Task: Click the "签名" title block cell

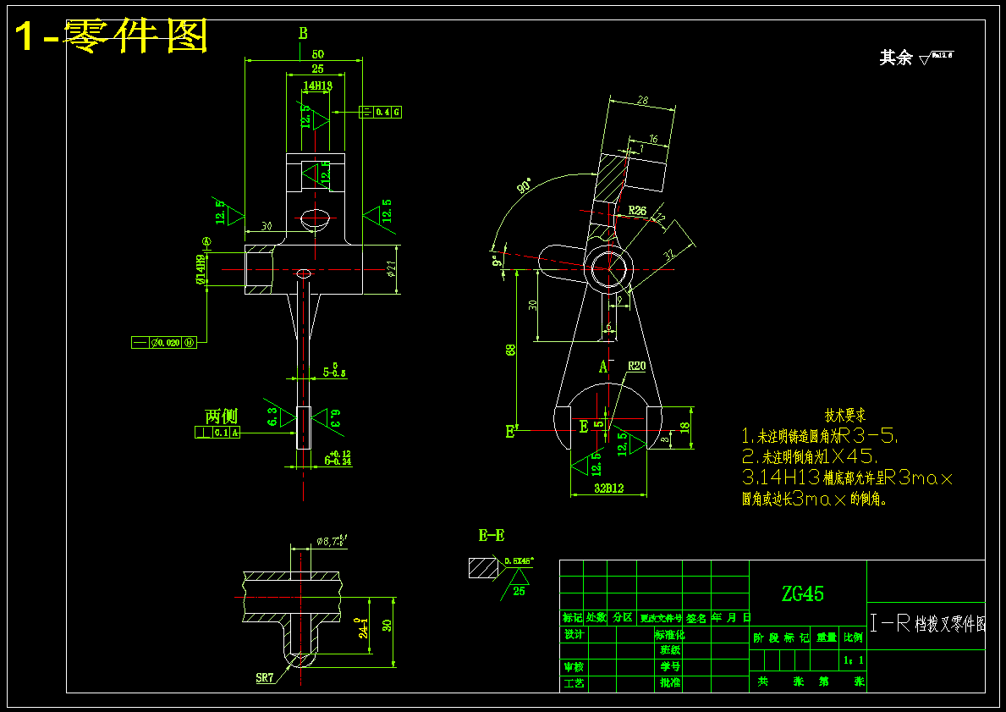Action: point(696,618)
